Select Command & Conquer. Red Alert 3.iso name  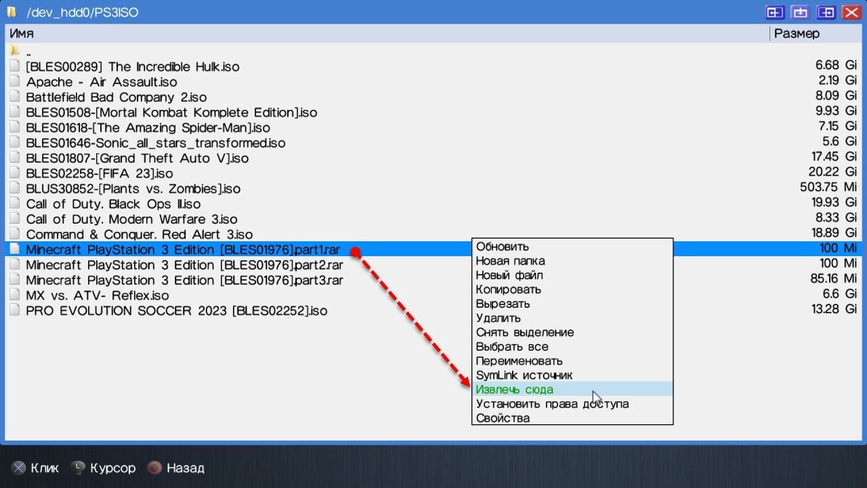coord(140,234)
